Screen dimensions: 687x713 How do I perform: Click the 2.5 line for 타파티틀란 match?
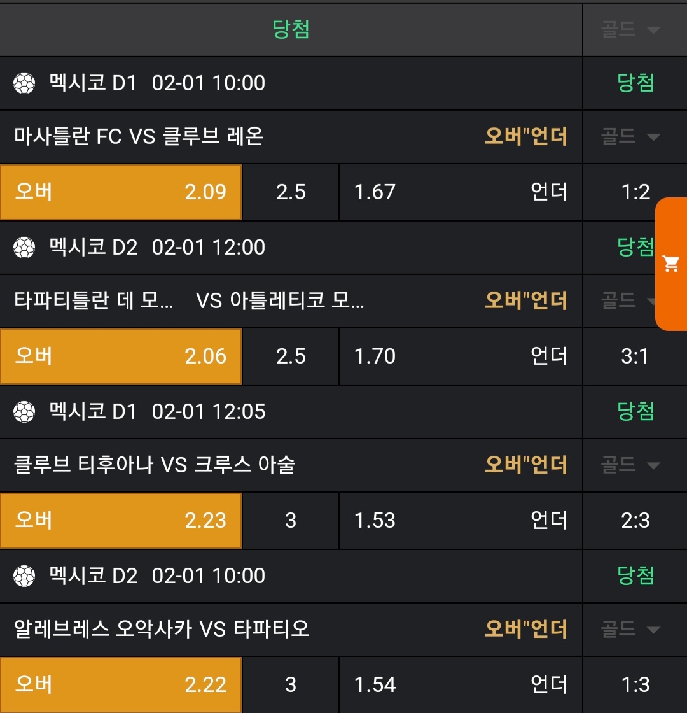[x=291, y=356]
